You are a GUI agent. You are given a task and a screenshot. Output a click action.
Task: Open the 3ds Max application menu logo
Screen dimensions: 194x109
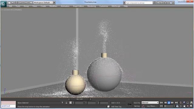point(3,4)
